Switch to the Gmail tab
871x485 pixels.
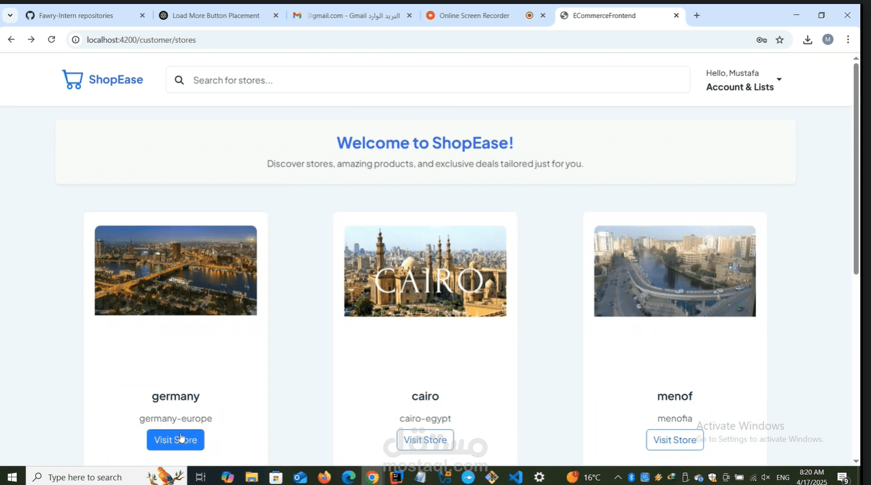point(353,15)
